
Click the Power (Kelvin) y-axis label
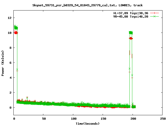[x=3, y=63]
